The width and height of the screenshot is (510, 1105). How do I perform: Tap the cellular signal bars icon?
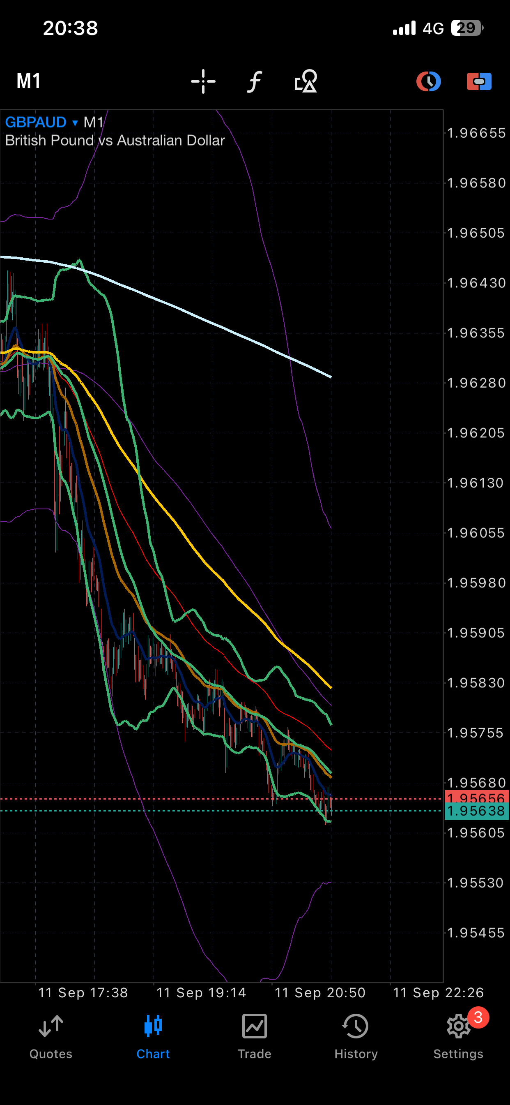coord(404,28)
